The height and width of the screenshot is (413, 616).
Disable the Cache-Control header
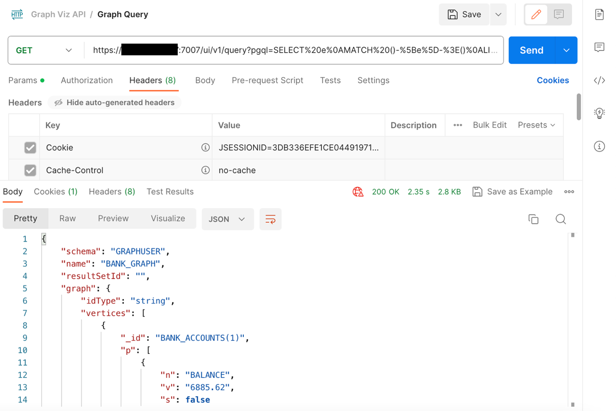30,170
